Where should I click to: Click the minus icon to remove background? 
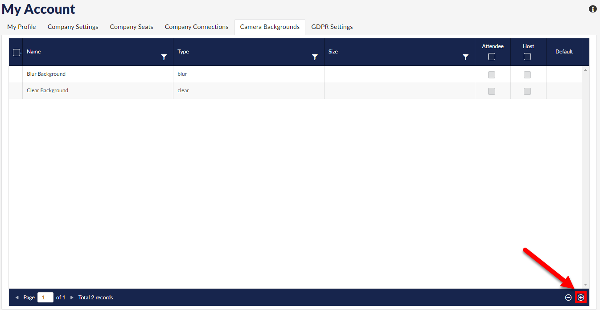tap(568, 298)
